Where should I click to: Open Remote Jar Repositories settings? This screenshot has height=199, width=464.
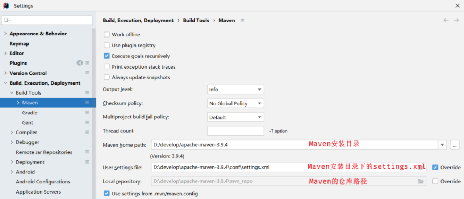[44, 152]
